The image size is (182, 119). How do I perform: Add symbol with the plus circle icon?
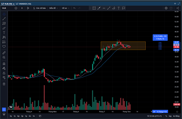coord(16,8)
